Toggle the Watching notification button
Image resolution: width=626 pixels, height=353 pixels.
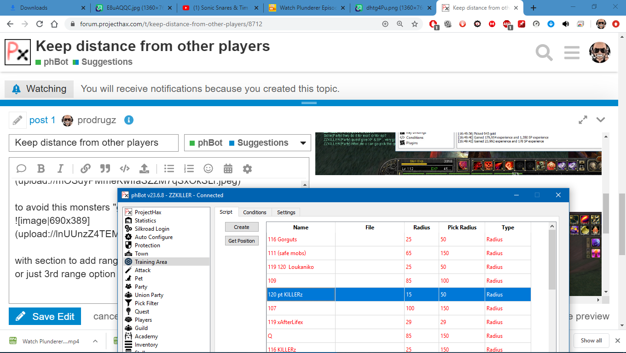39,89
